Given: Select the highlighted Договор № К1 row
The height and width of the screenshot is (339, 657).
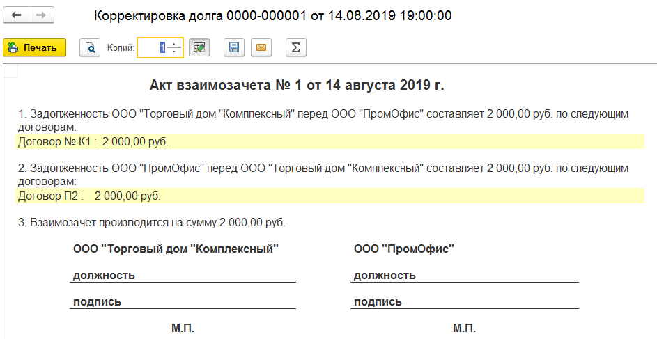Looking at the screenshot, I should point(330,142).
